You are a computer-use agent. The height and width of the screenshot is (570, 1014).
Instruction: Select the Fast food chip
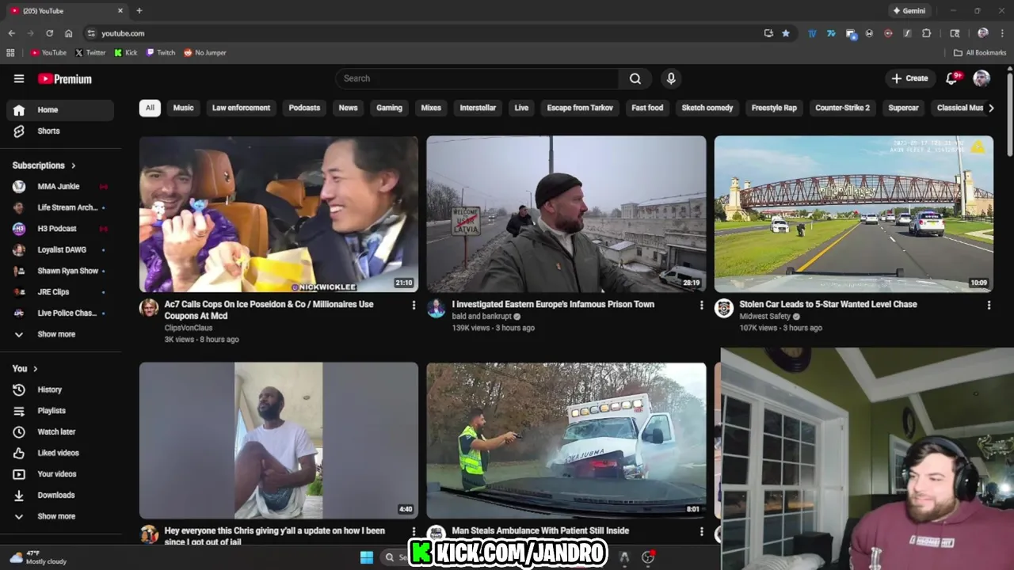pyautogui.click(x=647, y=108)
